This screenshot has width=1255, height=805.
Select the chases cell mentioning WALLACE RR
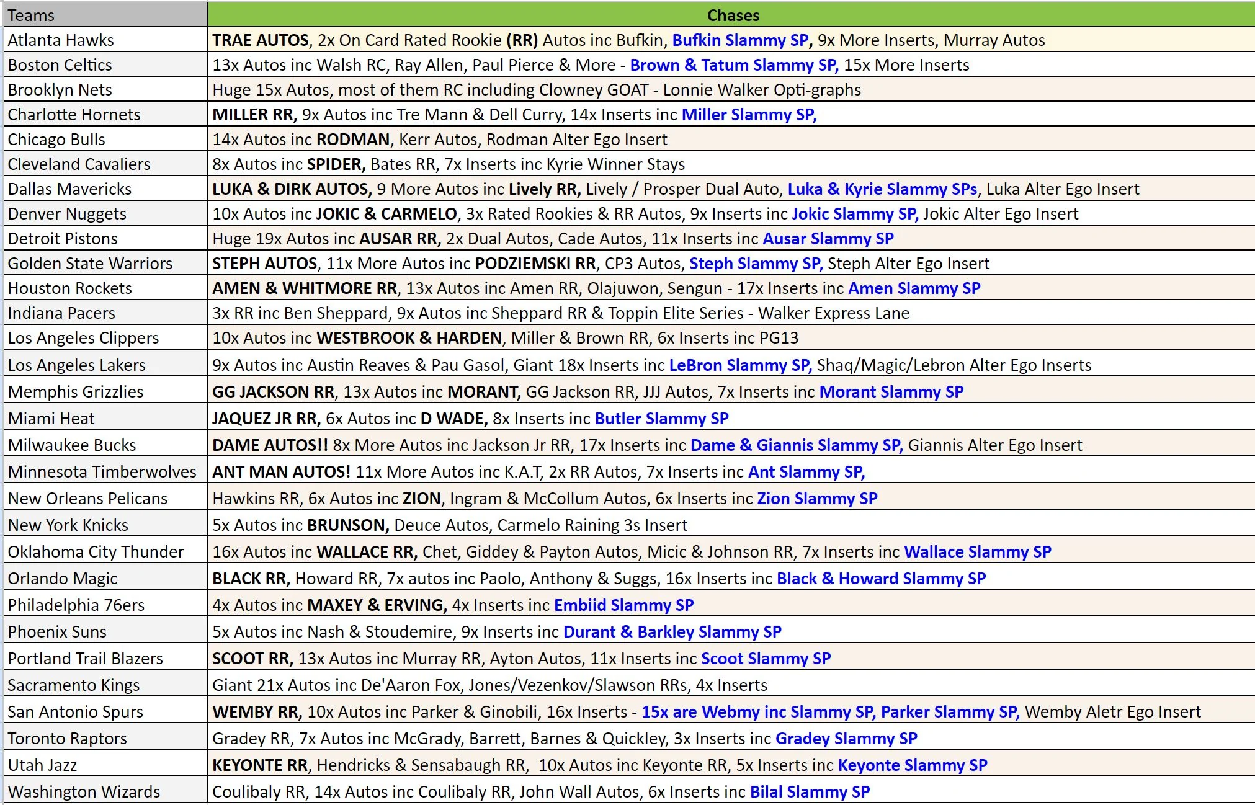pos(731,550)
